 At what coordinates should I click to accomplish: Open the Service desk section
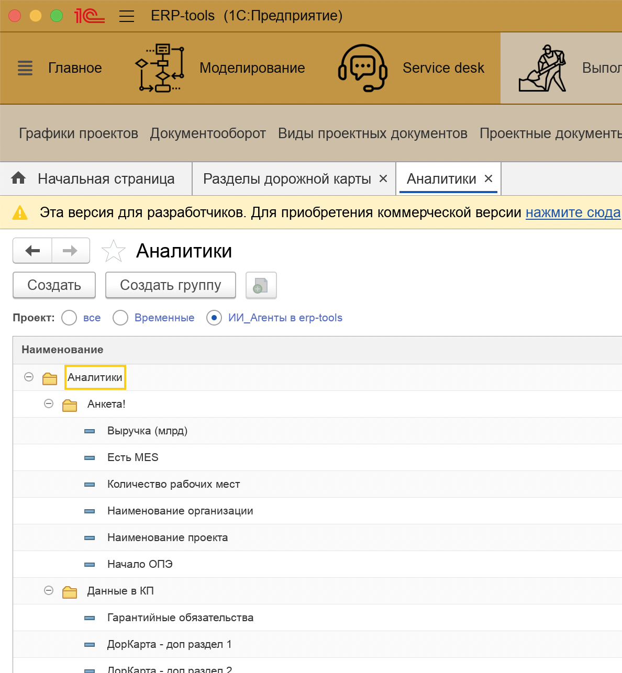(443, 68)
